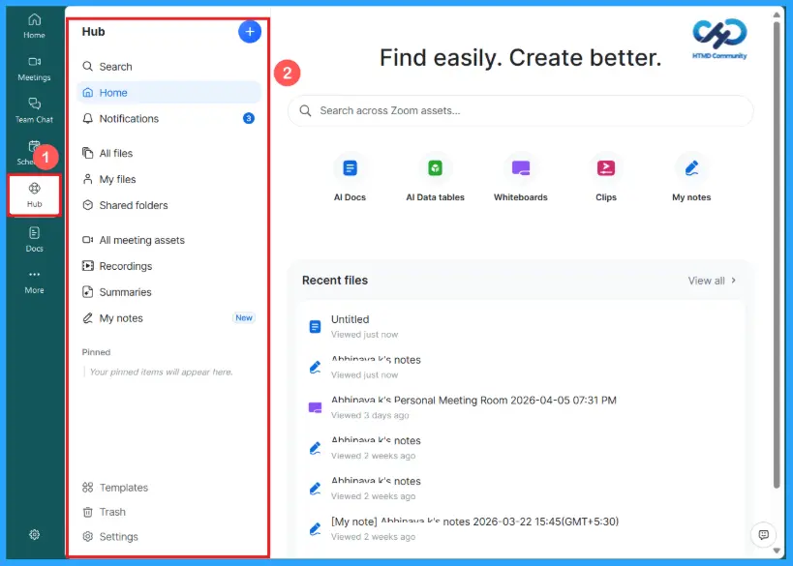Open Recordings
793x566 pixels.
click(x=168, y=266)
